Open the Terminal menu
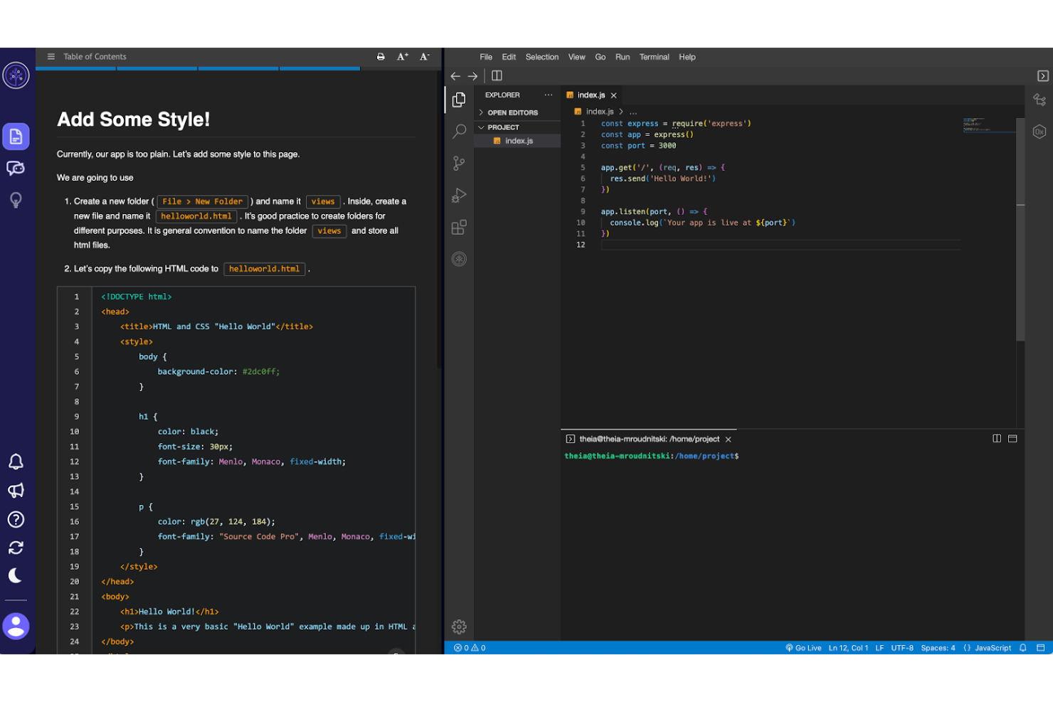The image size is (1053, 702). point(654,57)
